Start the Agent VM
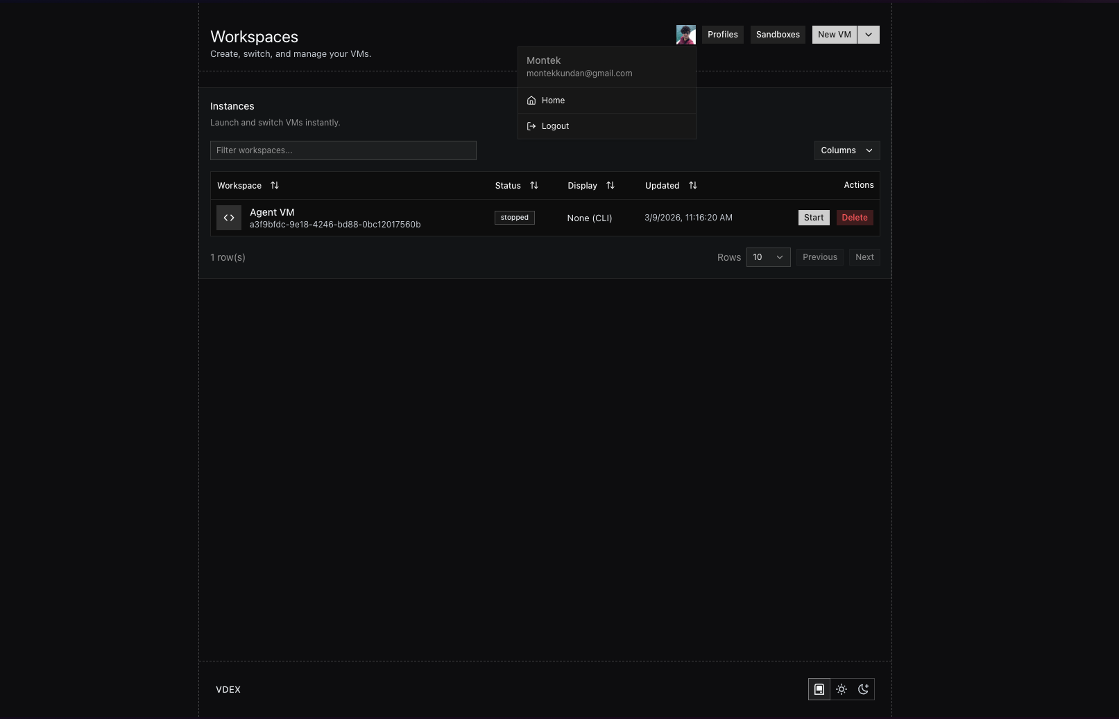The width and height of the screenshot is (1119, 719). pyautogui.click(x=814, y=218)
